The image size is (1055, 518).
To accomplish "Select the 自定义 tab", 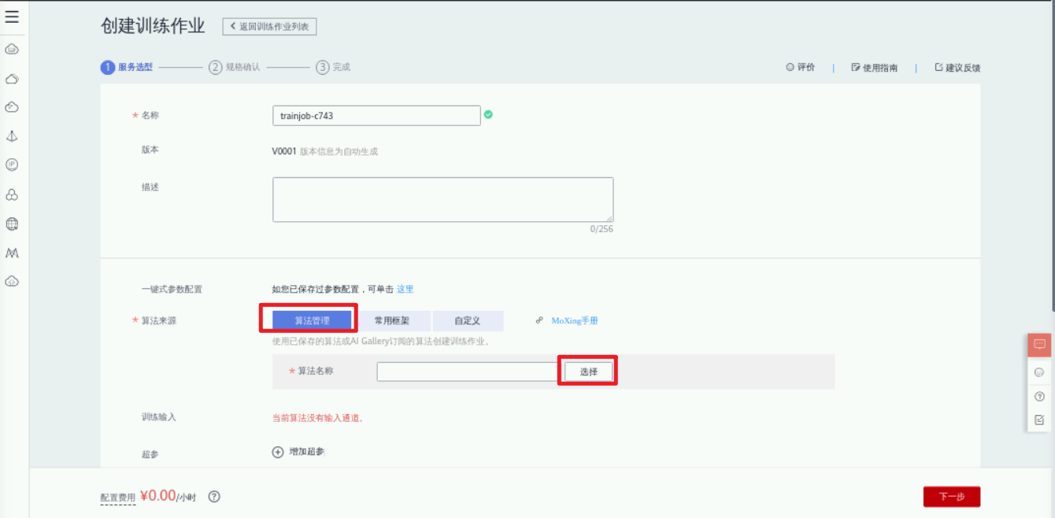I will coord(468,320).
